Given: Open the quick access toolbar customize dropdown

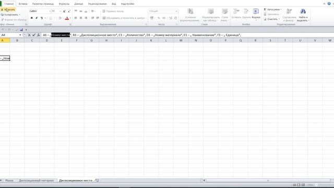Looking at the screenshot, I should coord(26,30).
